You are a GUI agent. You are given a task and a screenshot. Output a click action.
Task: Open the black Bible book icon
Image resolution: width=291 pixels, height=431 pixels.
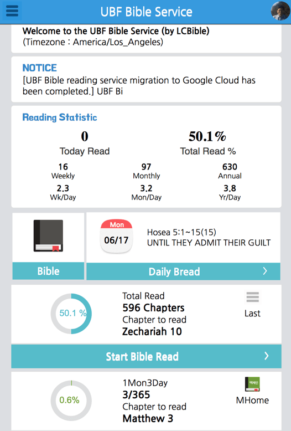tap(48, 236)
